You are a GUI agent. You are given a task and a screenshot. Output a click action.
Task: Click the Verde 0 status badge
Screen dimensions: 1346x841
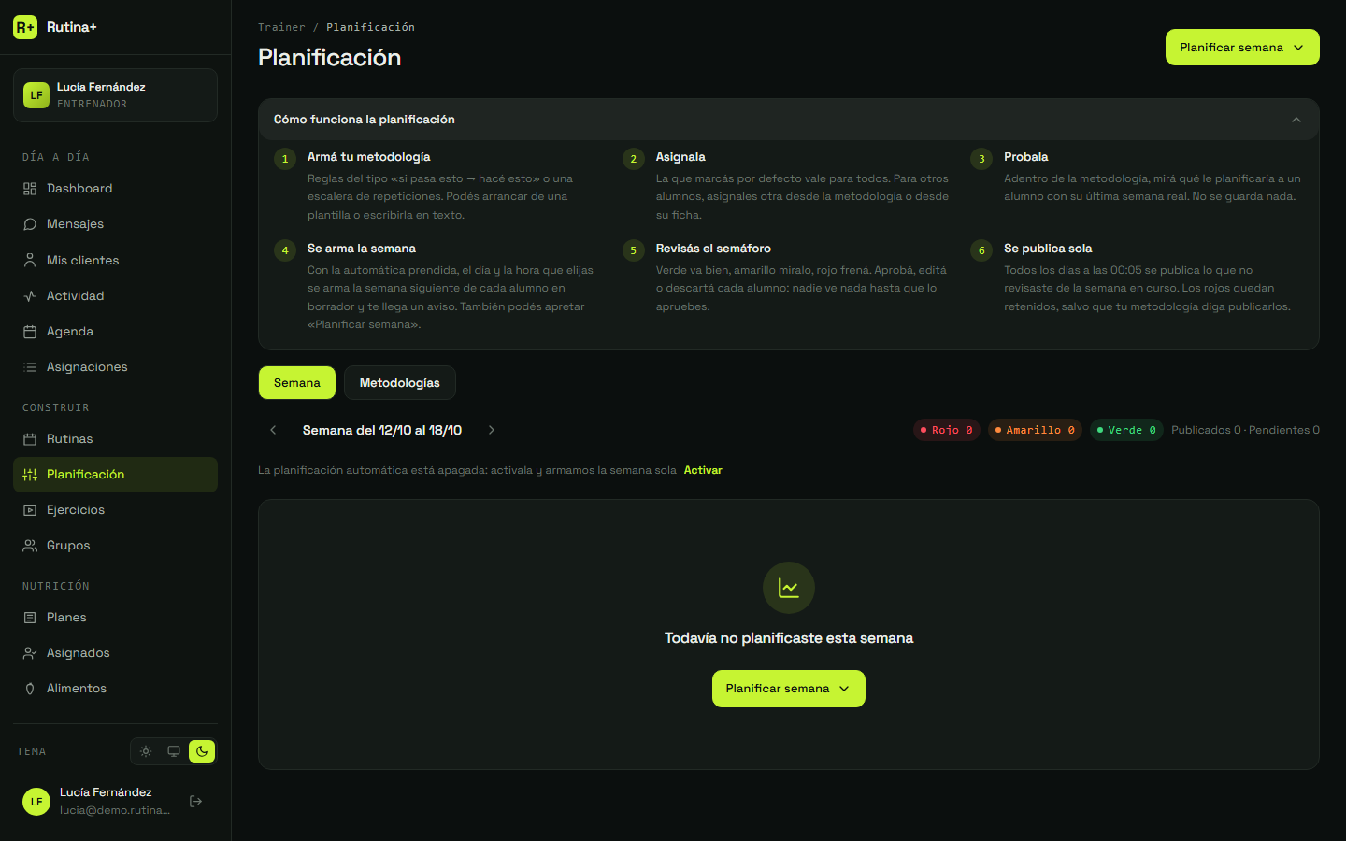pos(1126,430)
